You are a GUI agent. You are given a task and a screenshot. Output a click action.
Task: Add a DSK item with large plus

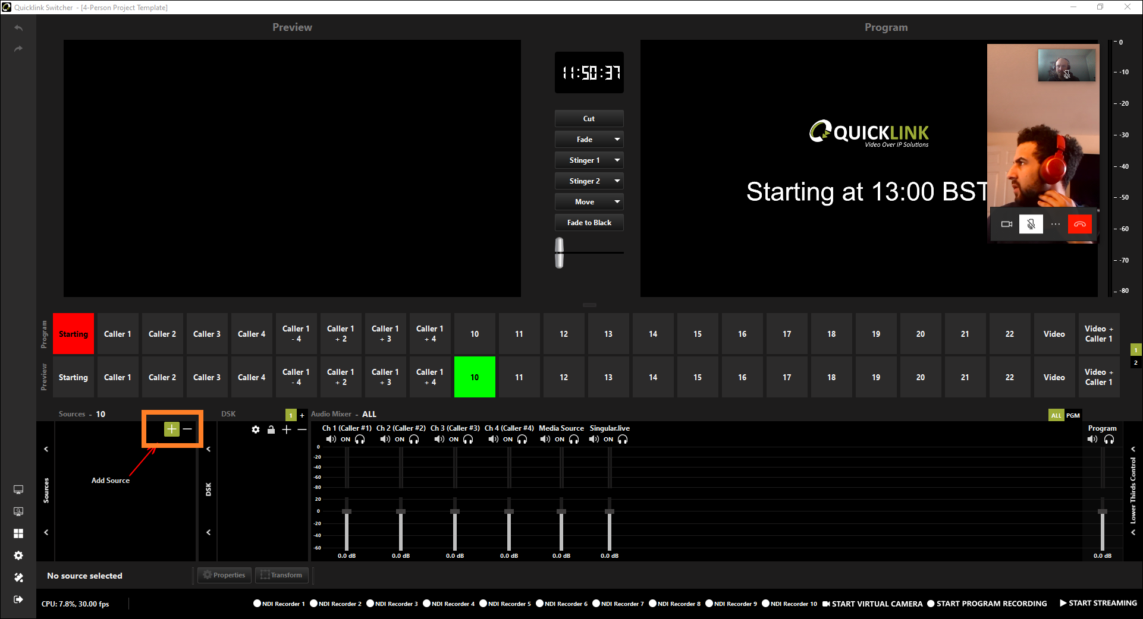[x=287, y=429]
